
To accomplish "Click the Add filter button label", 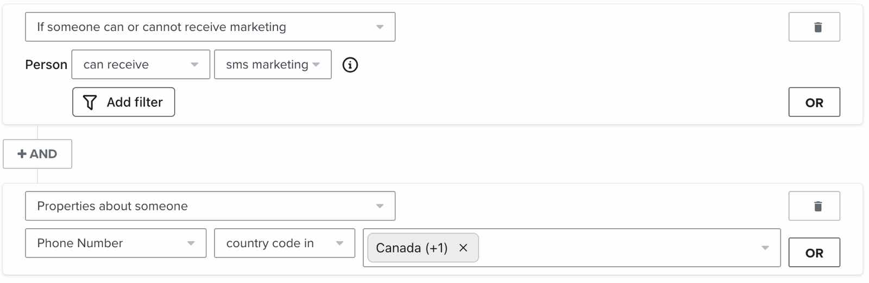I will [135, 102].
